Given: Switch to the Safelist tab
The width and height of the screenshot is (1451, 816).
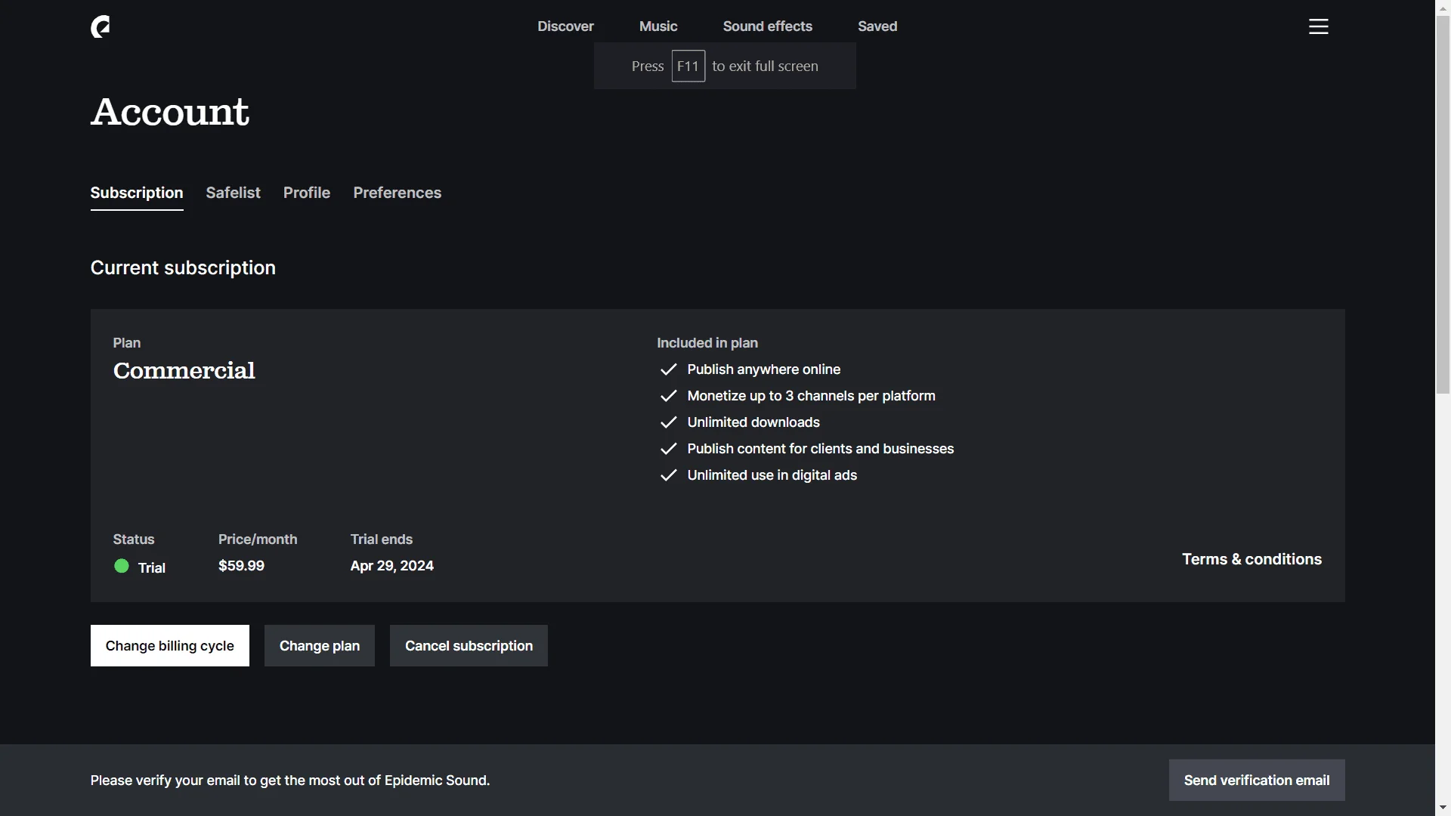Looking at the screenshot, I should (233, 193).
